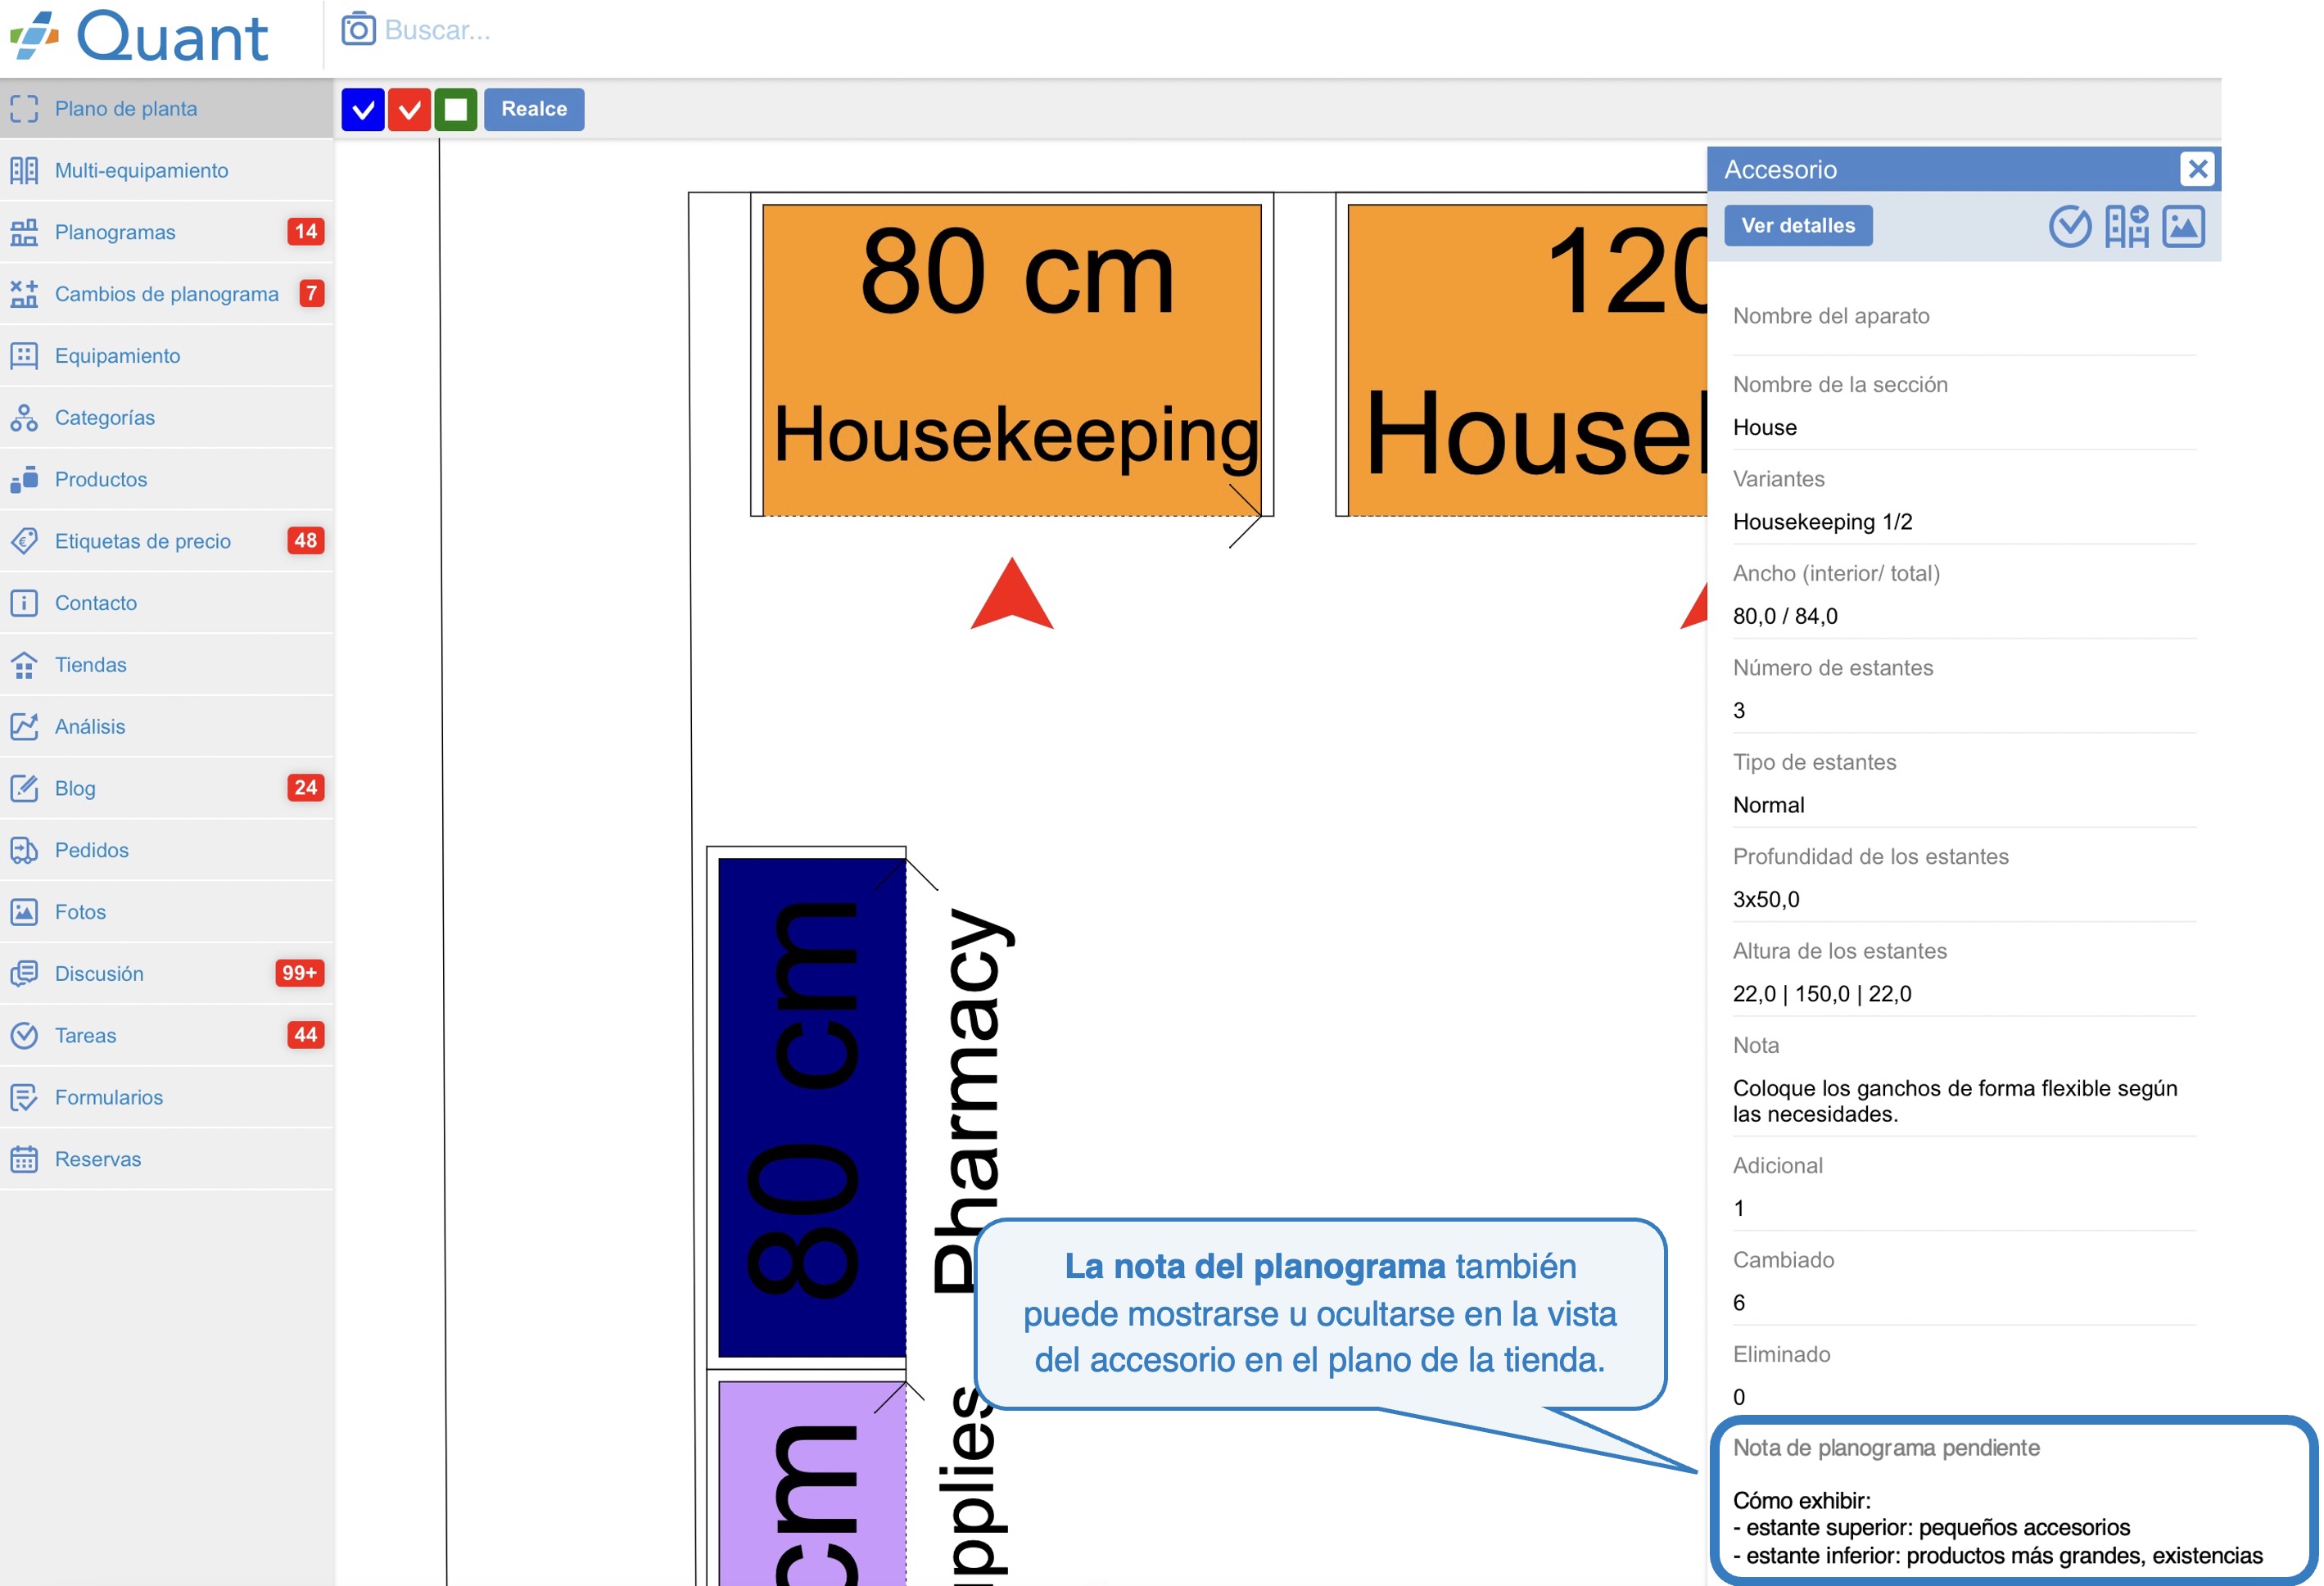Open Planogramas section
The height and width of the screenshot is (1586, 2324).
point(167,232)
